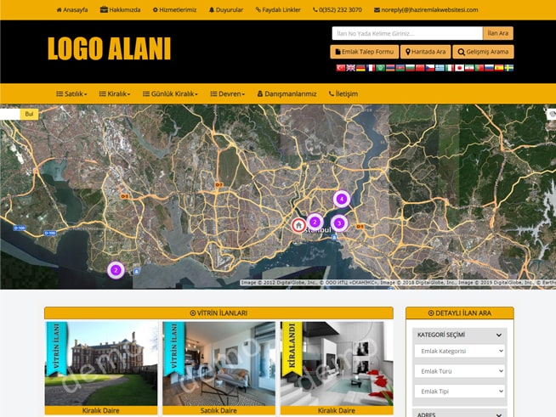Expand the Günlük Kiralık menu

171,93
